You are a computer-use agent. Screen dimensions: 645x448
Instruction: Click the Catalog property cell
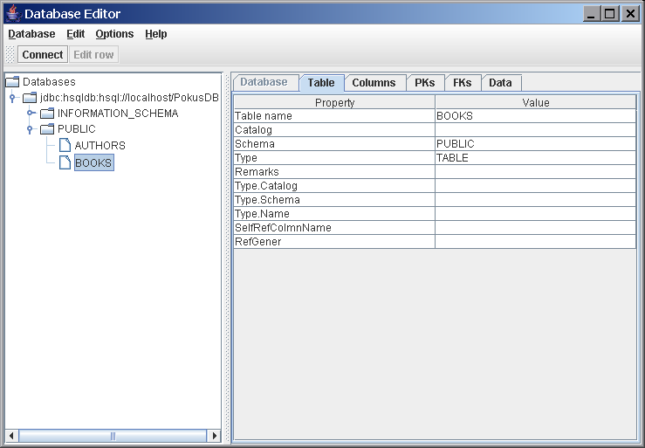tap(334, 130)
